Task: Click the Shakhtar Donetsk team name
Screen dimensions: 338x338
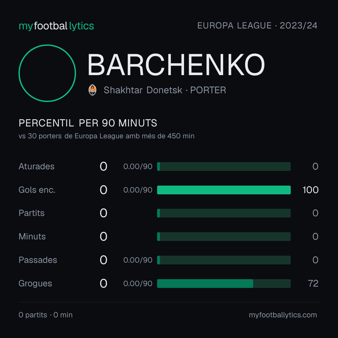Action: click(143, 90)
